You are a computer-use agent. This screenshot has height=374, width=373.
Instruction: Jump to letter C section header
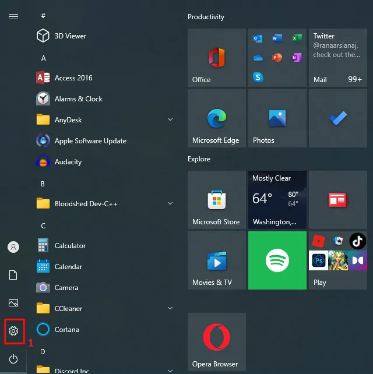tap(43, 226)
